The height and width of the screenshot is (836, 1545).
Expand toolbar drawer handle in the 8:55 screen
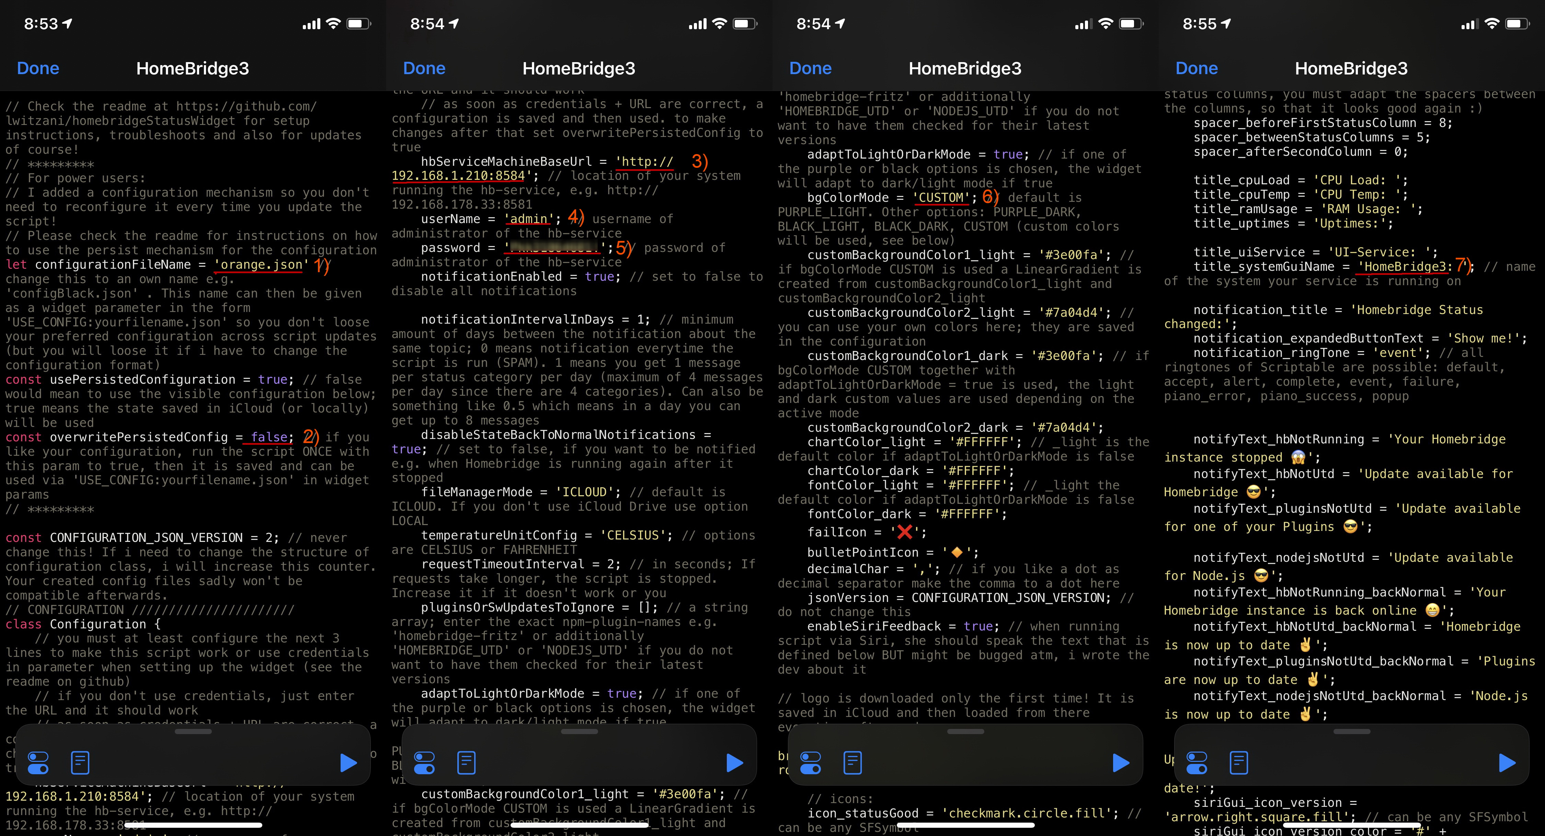coord(1352,732)
